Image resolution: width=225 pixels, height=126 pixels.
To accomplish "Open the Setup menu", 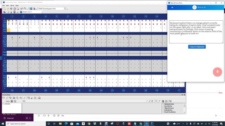I will pos(12,6).
